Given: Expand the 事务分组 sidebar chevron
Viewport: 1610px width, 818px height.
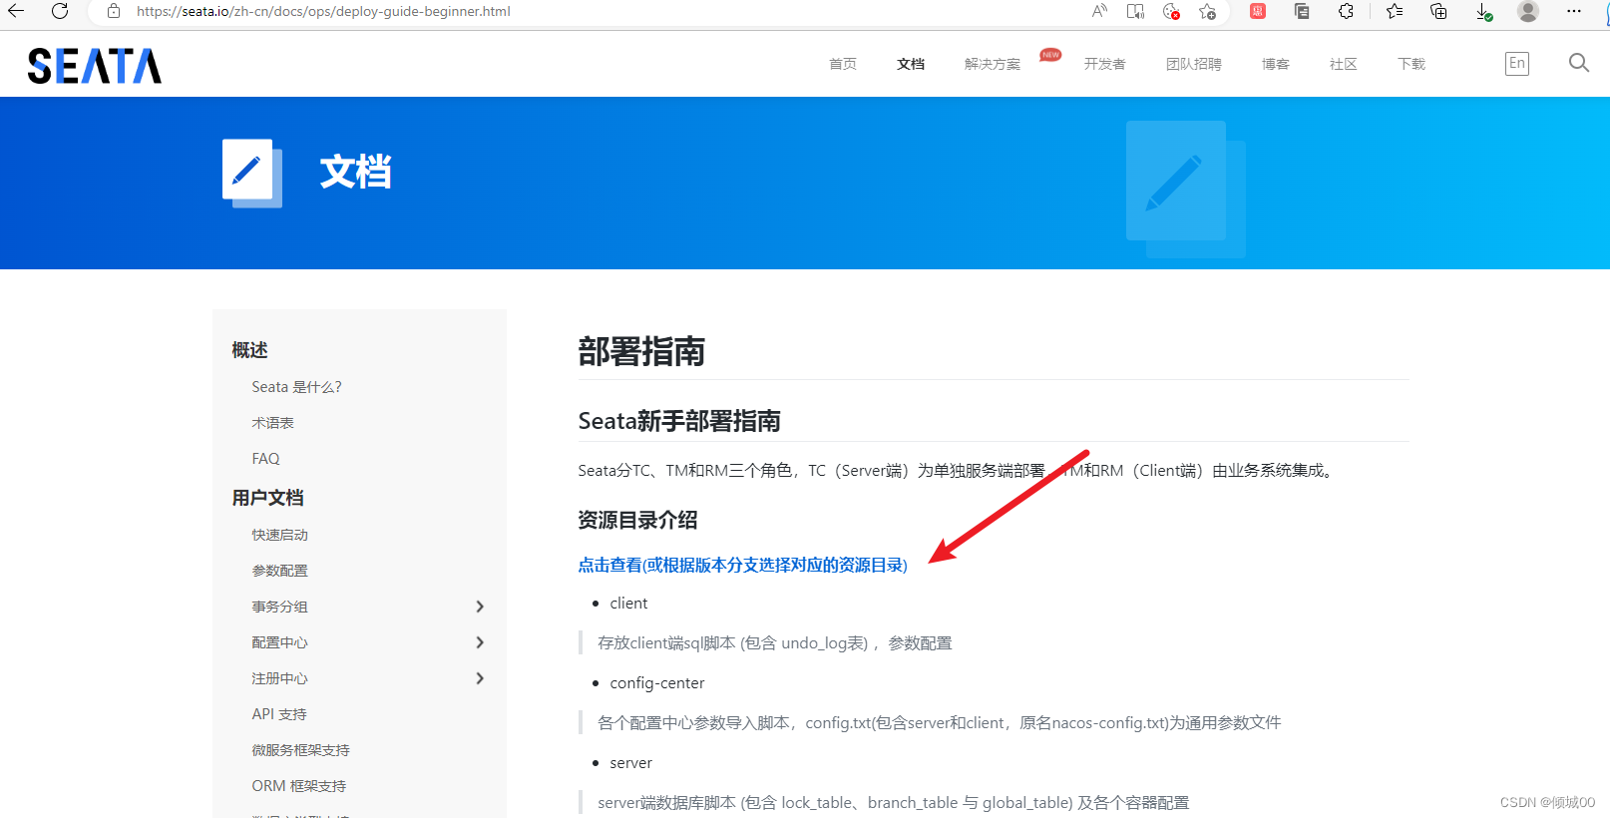Looking at the screenshot, I should 480,607.
